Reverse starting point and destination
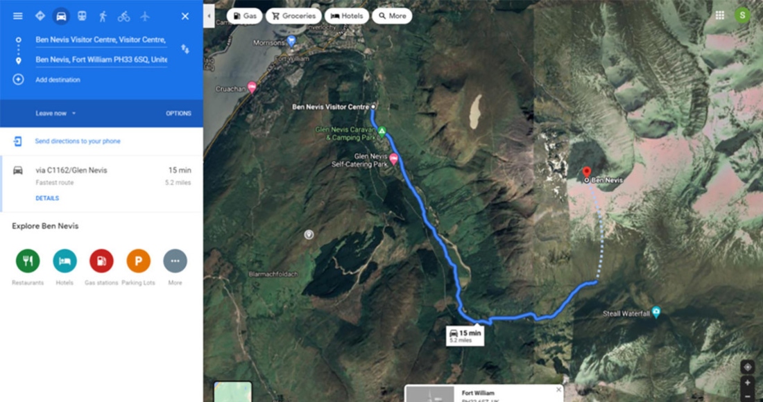This screenshot has width=763, height=402. point(185,49)
